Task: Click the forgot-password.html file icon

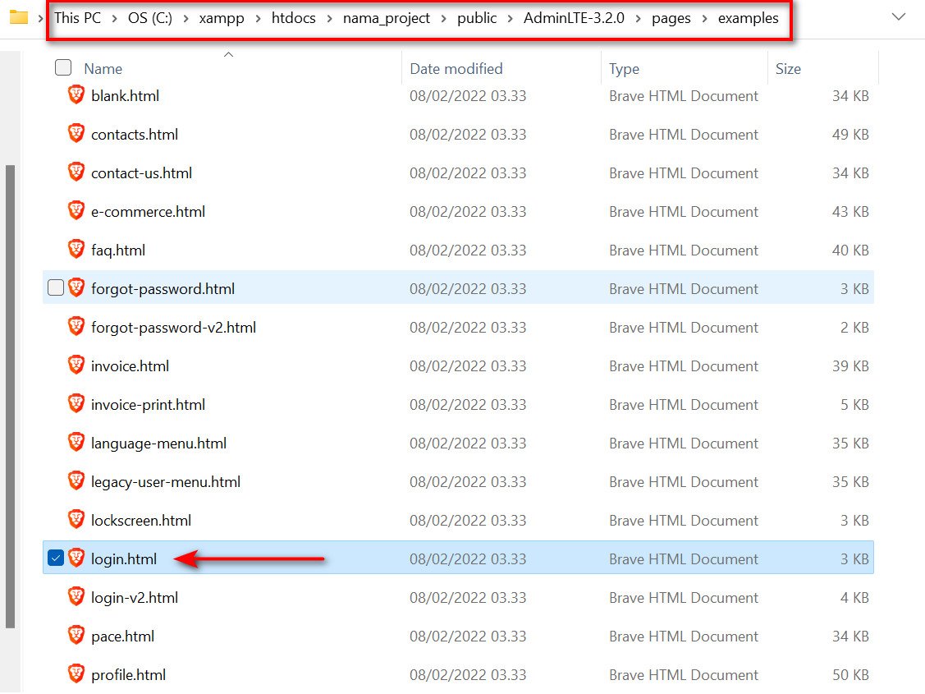Action: (x=76, y=288)
